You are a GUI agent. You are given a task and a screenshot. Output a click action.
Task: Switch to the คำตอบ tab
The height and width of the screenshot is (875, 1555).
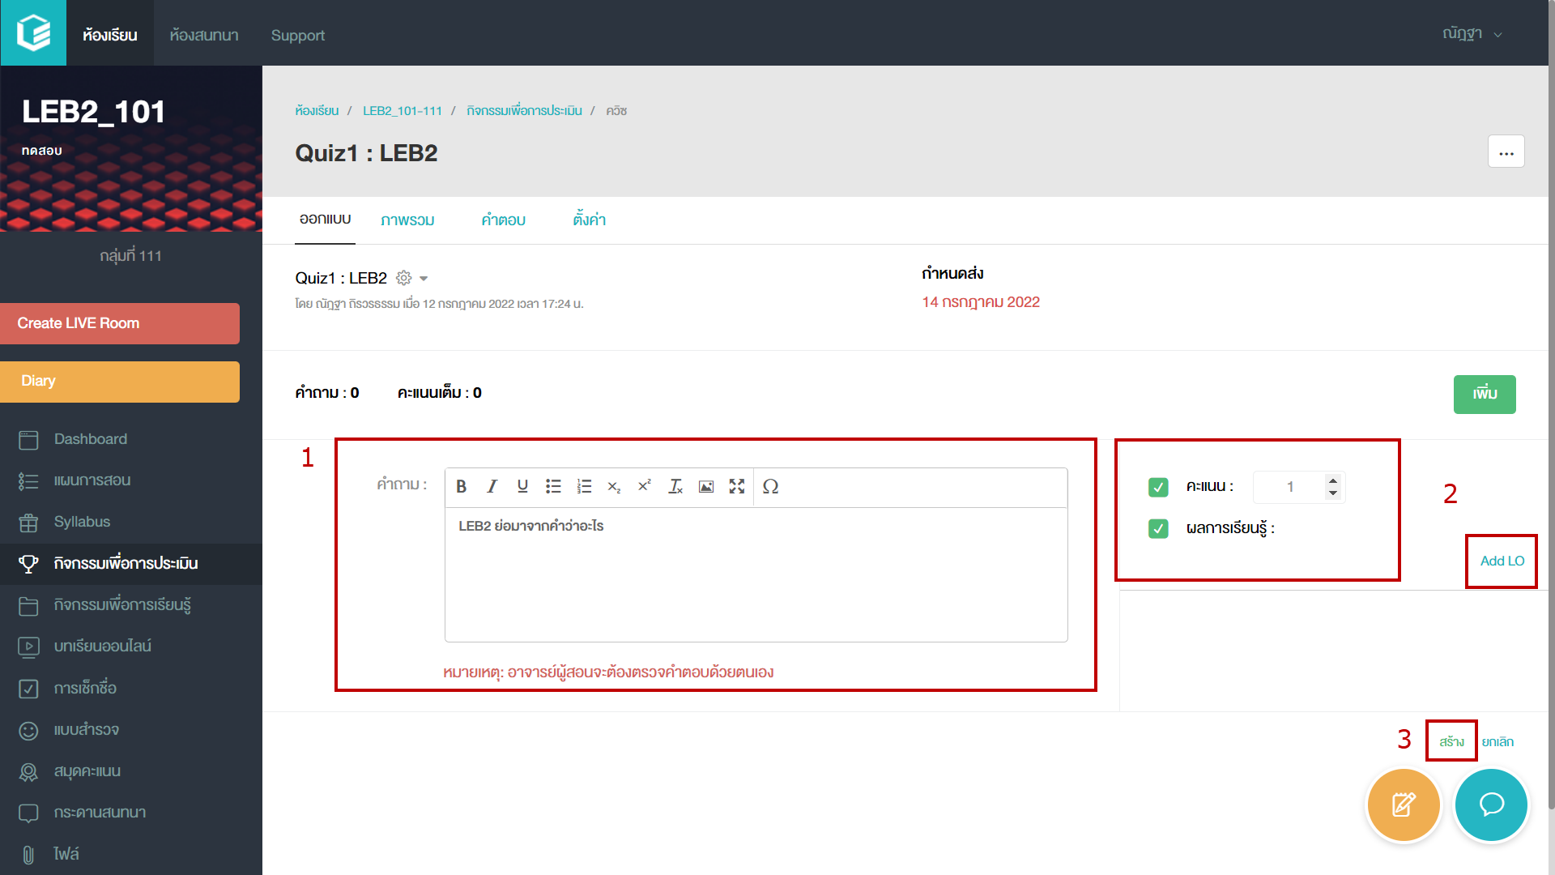(x=503, y=220)
